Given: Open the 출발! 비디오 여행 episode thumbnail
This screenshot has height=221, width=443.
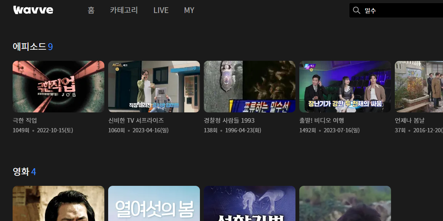Looking at the screenshot, I should 345,86.
